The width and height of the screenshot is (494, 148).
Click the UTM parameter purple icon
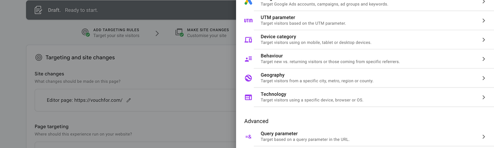(248, 21)
